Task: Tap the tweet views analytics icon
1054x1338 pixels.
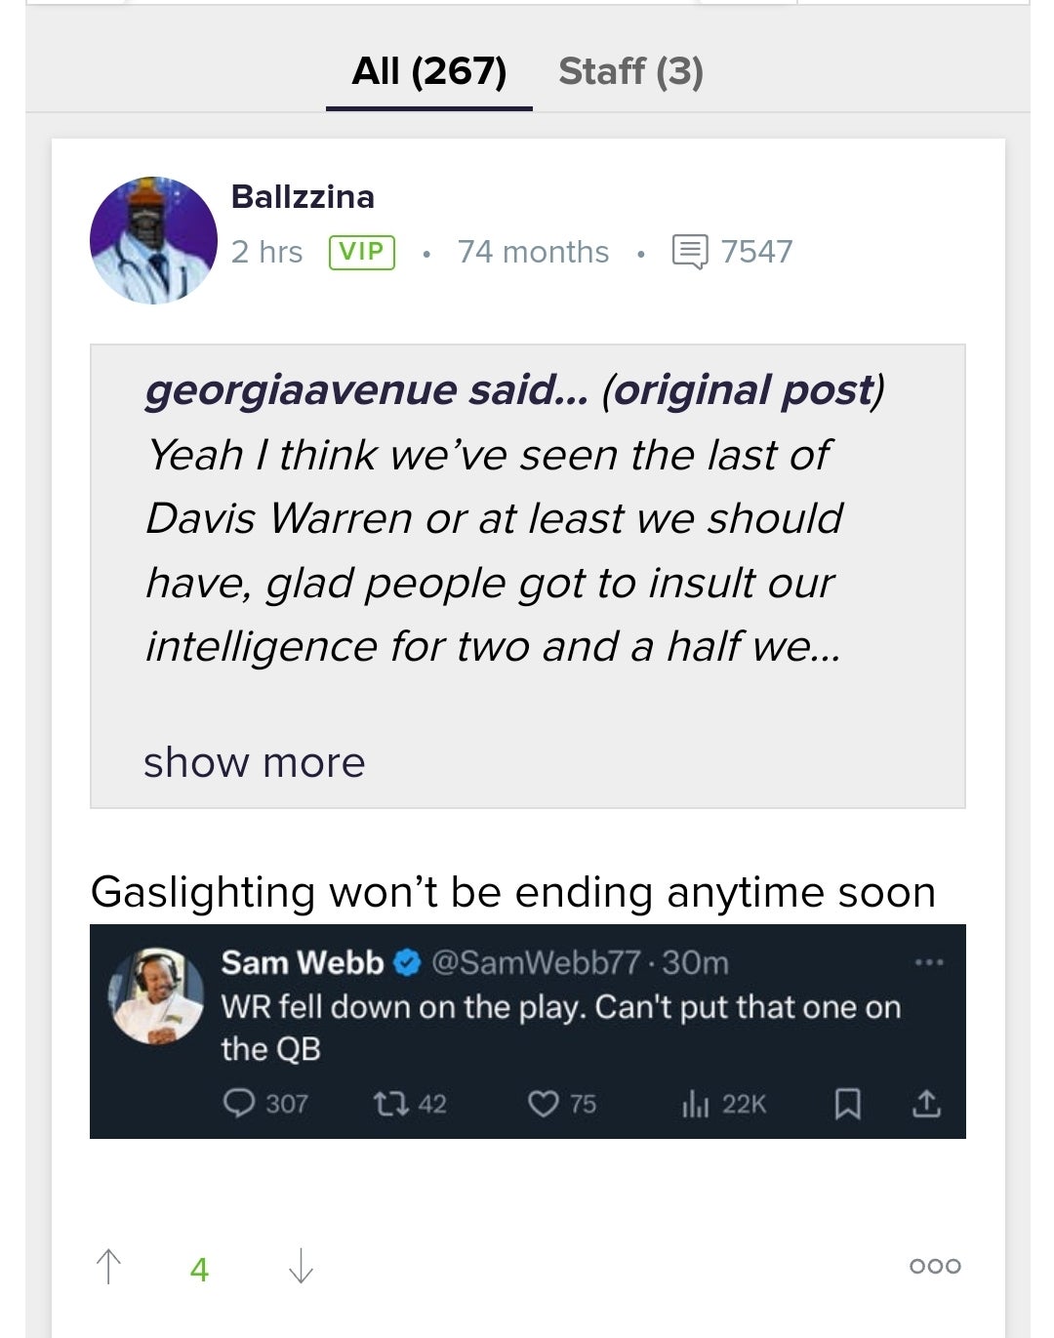Action: pos(694,1104)
